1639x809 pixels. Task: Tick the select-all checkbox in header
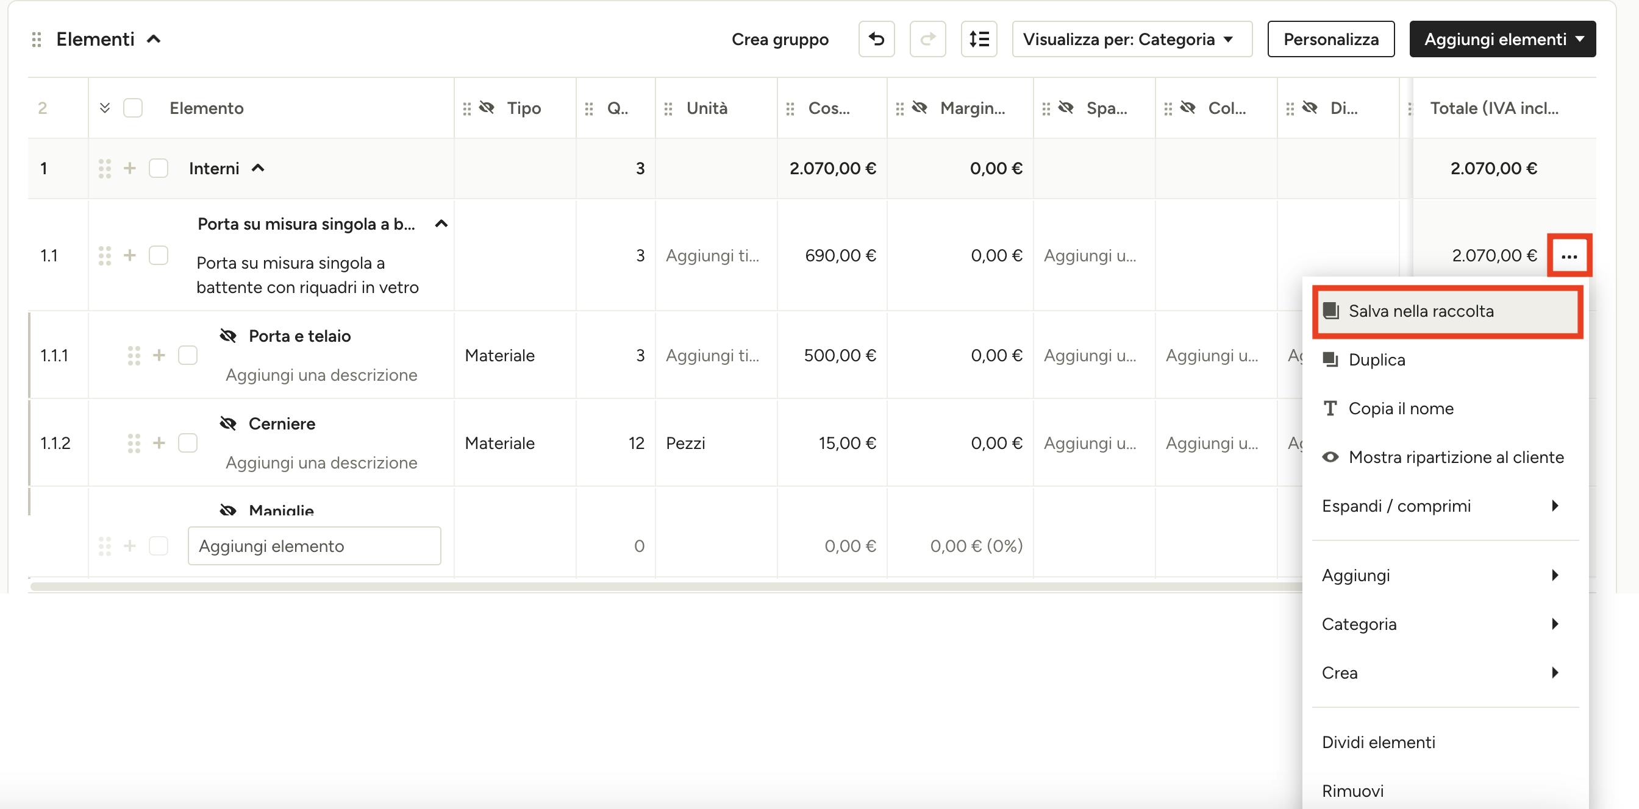[x=133, y=108]
